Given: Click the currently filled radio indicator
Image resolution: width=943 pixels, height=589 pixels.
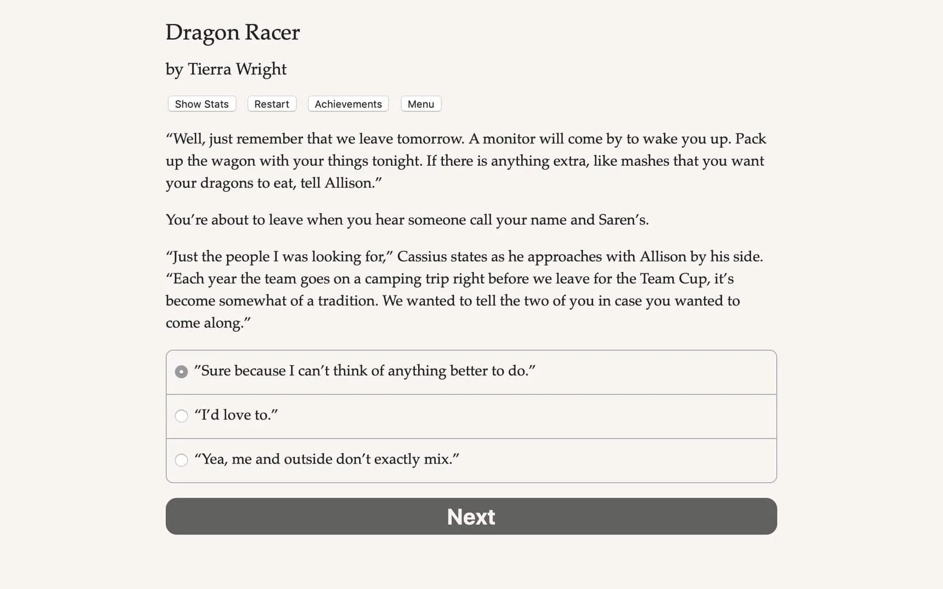Looking at the screenshot, I should (181, 371).
